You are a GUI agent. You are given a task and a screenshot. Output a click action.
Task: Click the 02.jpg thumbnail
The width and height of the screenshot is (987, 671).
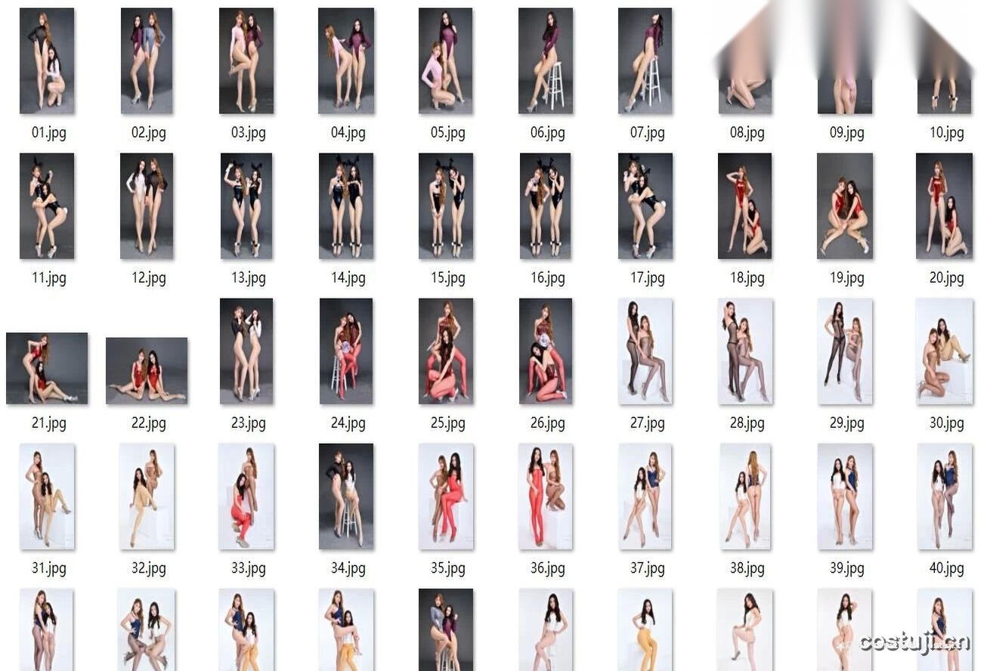147,61
